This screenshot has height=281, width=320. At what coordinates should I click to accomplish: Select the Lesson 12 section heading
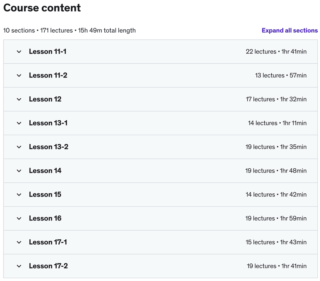pos(45,99)
